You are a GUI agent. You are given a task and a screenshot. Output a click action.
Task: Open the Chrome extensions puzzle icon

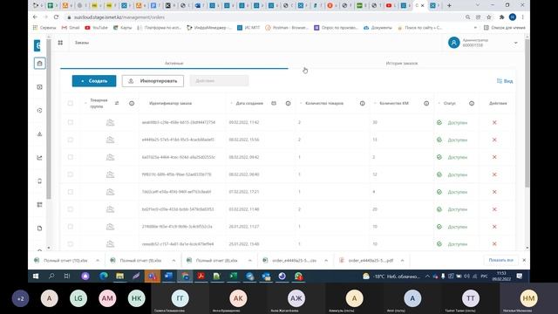pos(501,17)
